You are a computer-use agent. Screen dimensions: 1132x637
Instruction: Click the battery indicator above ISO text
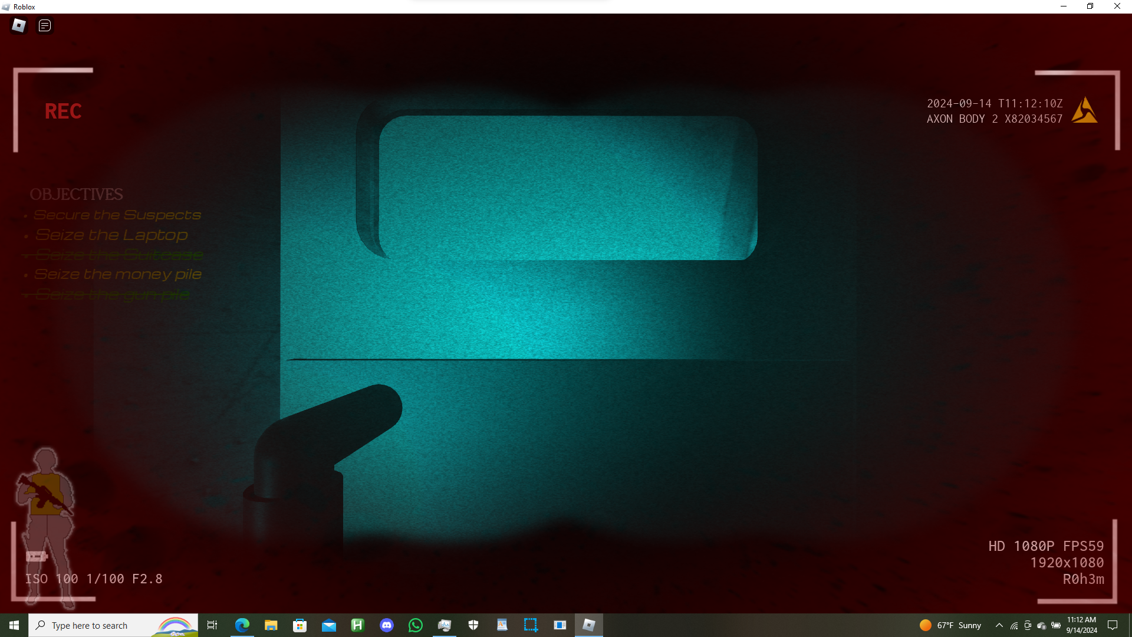(37, 556)
